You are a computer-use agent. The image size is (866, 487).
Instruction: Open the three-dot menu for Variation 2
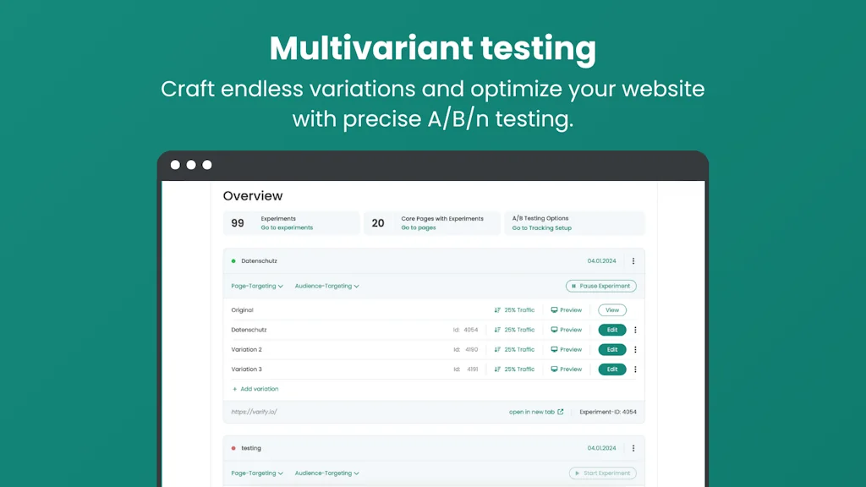[635, 349]
